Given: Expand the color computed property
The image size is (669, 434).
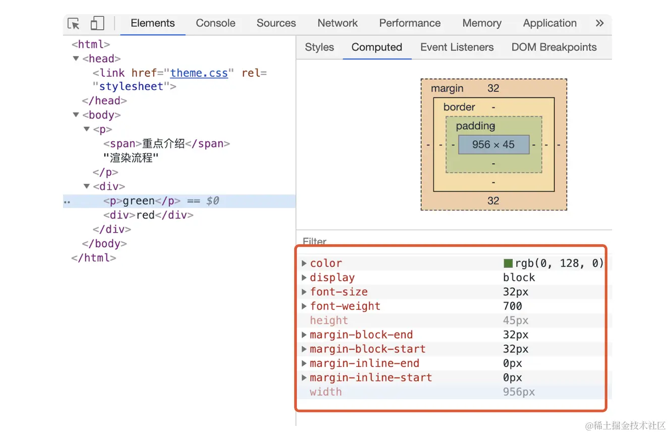Looking at the screenshot, I should [304, 263].
